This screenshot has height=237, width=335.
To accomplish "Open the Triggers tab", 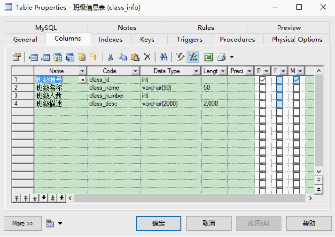I will (x=189, y=39).
